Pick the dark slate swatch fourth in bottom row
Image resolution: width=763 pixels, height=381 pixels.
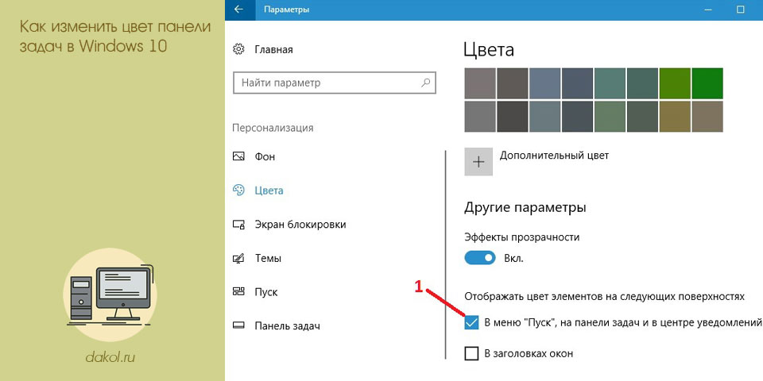[x=578, y=116]
